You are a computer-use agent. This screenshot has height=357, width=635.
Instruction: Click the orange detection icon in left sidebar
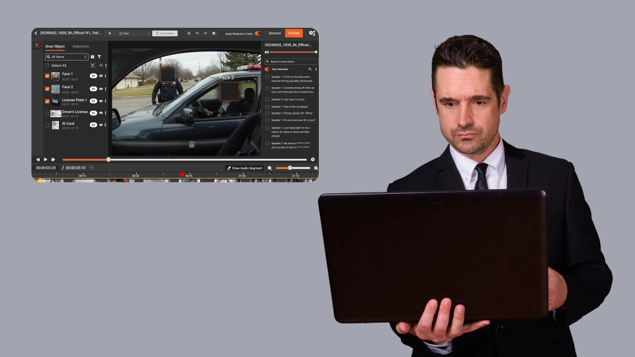point(37,46)
